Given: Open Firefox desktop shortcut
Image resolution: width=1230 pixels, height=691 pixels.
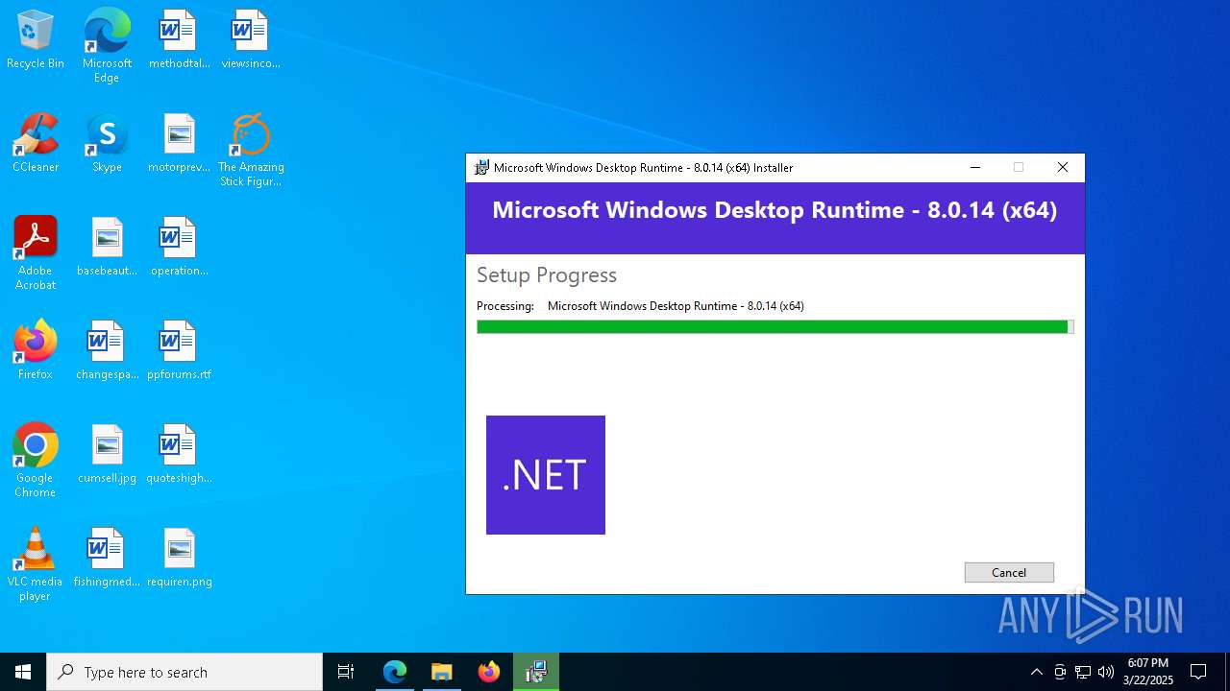Looking at the screenshot, I should point(36,350).
